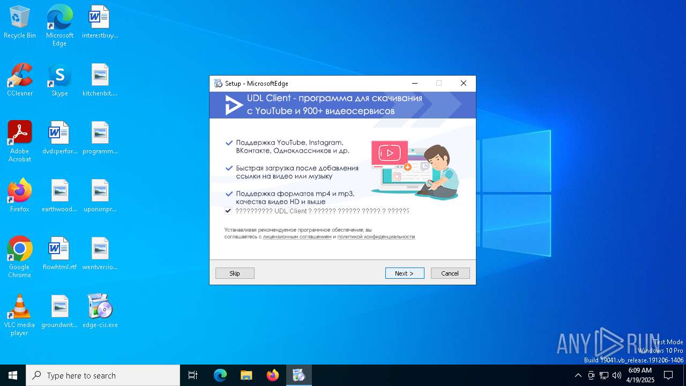This screenshot has width=686, height=386.
Task: Uncheck the UDL Client install checkbox
Action: [x=228, y=211]
